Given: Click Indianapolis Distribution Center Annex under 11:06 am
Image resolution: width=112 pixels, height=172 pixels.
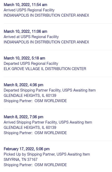Looking at the screenshot, I should pyautogui.click(x=46, y=42).
